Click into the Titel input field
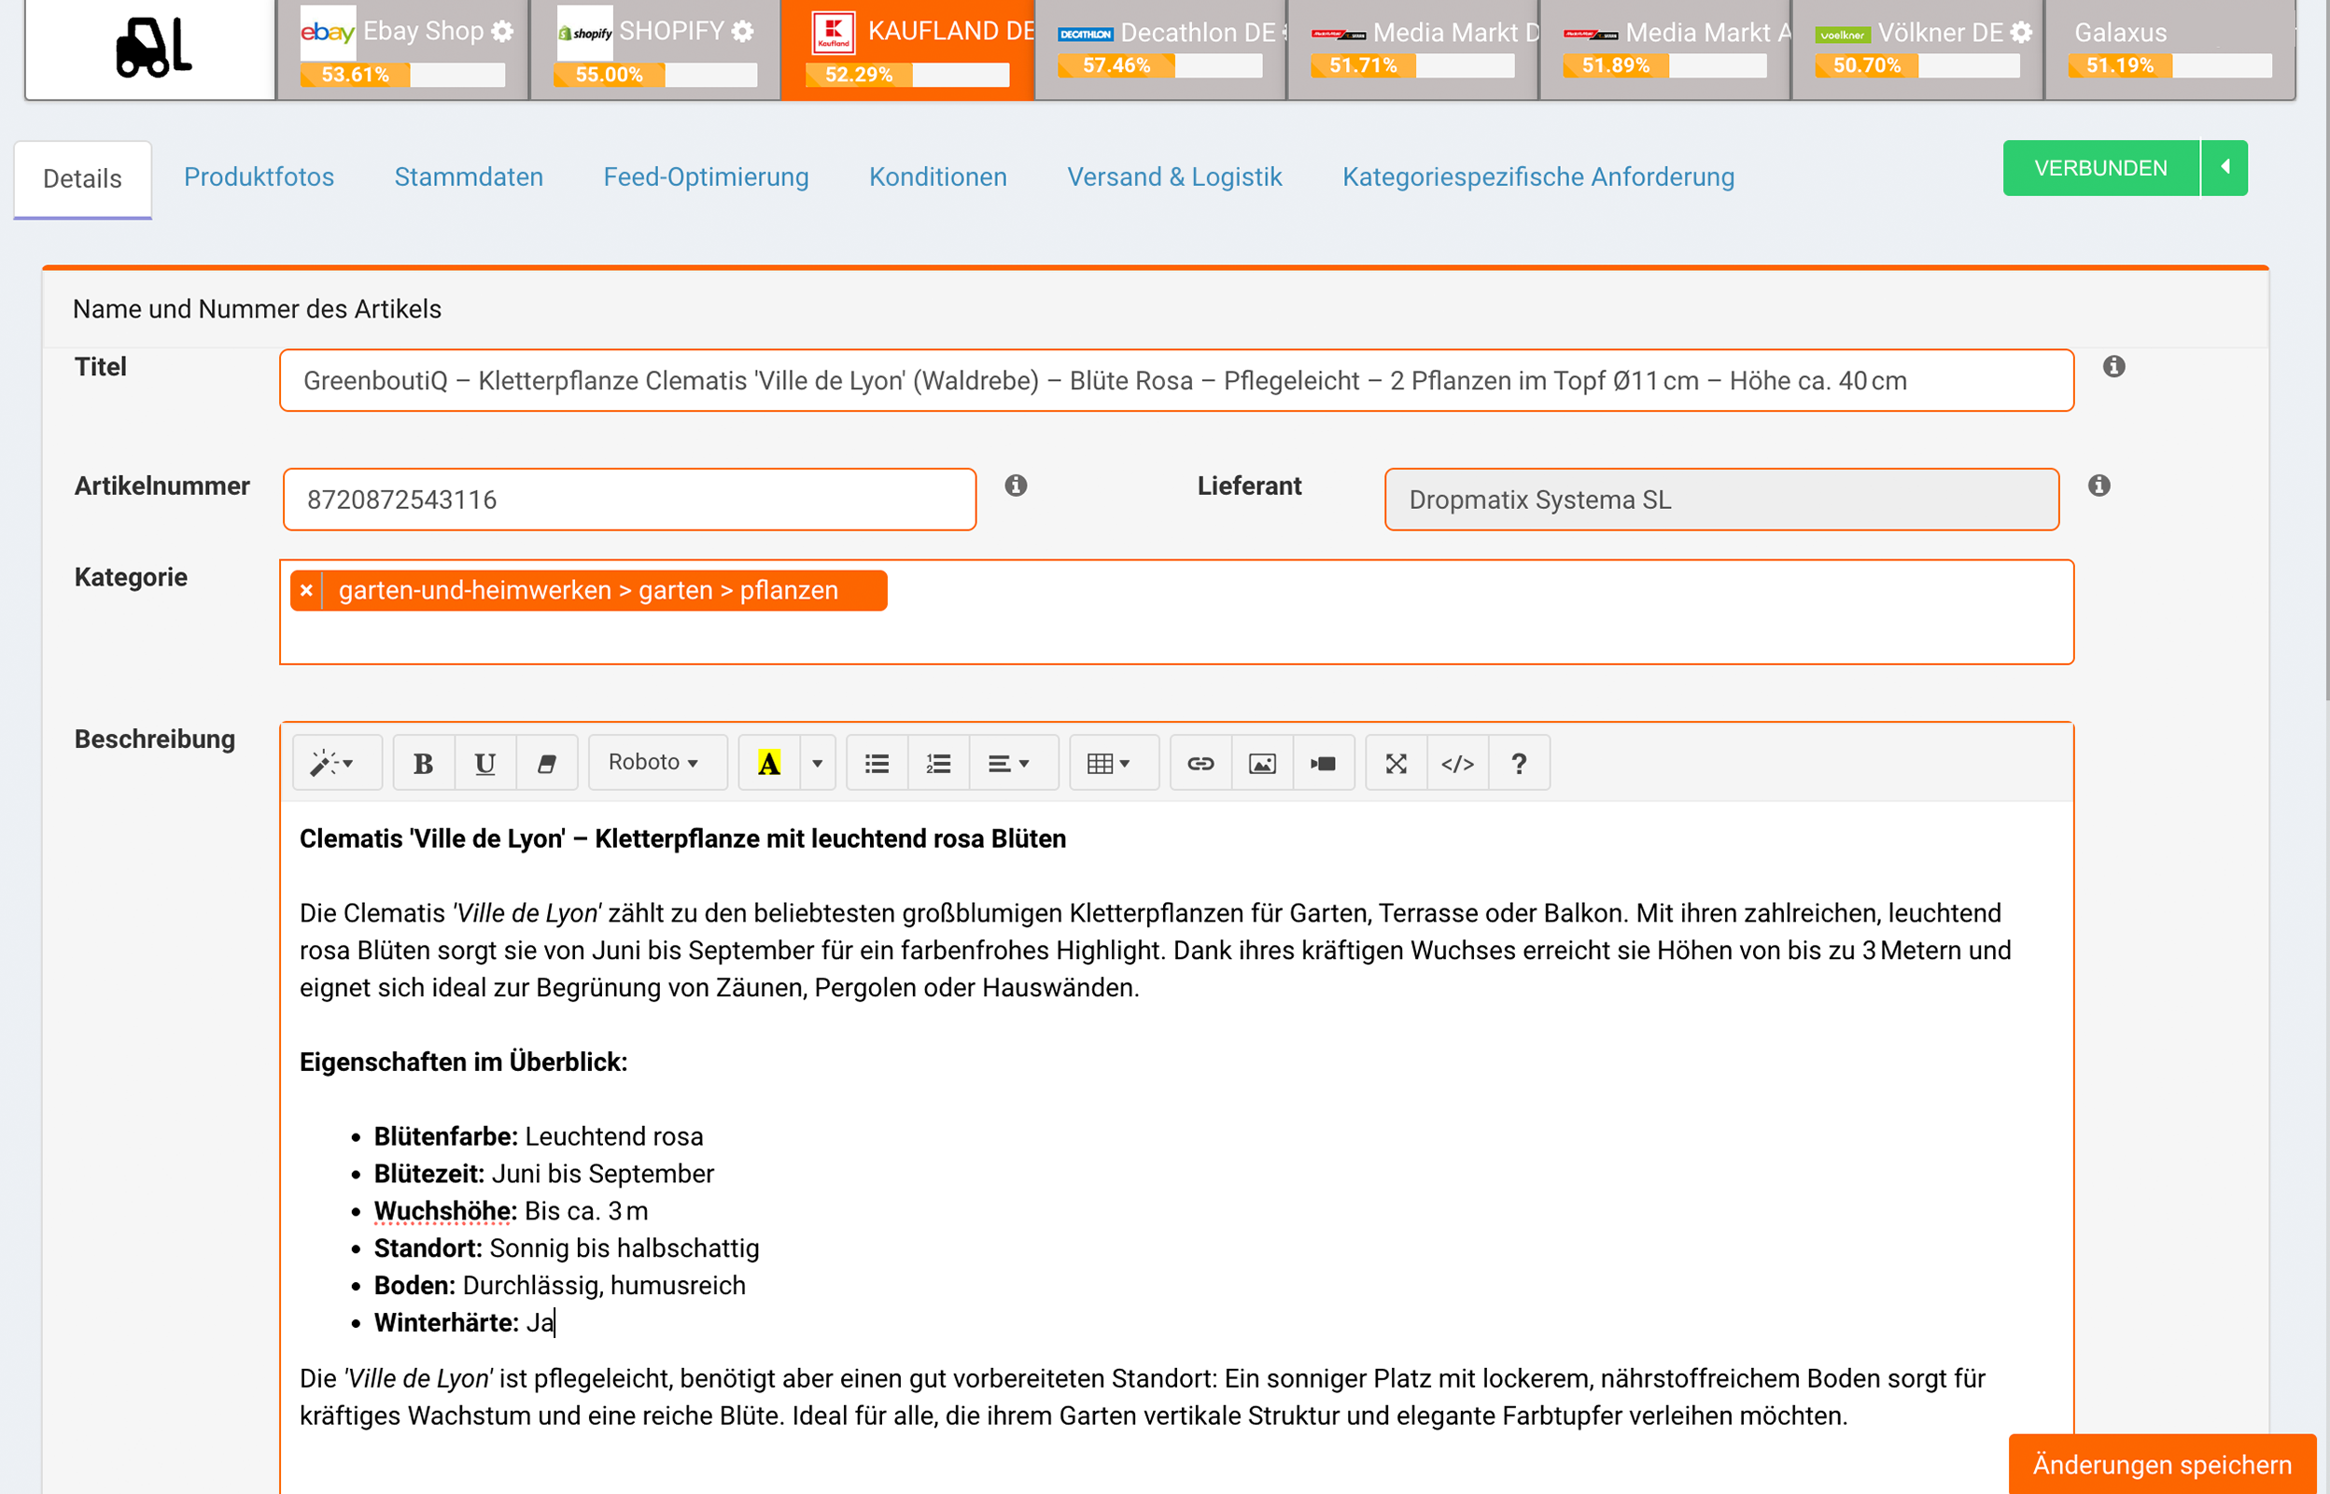The image size is (2330, 1494). 1176,380
